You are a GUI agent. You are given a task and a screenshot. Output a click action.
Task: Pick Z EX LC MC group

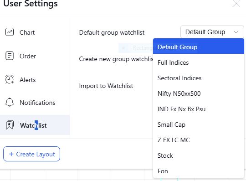(199, 140)
